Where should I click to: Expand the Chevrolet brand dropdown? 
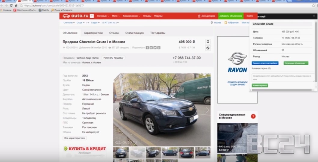[x=69, y=23]
